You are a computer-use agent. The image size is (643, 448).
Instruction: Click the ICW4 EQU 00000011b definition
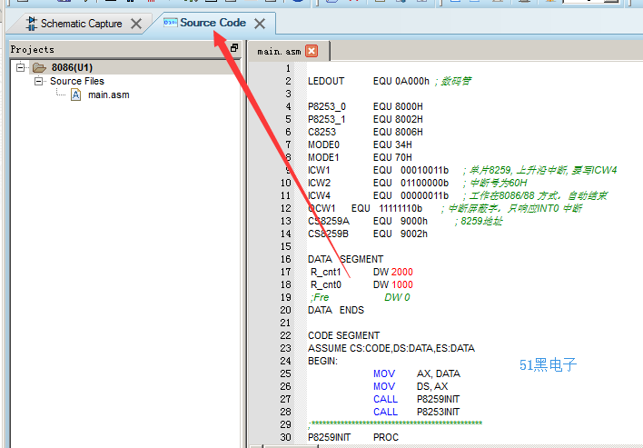point(378,195)
